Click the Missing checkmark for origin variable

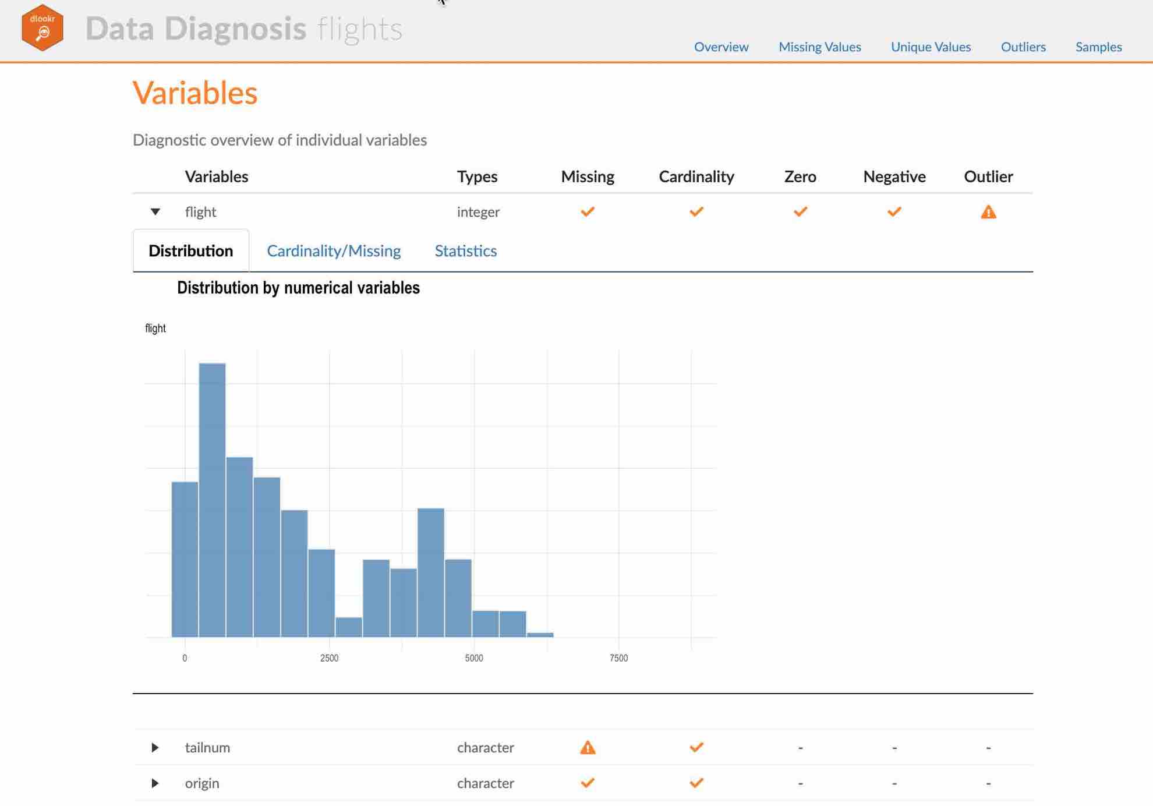(587, 783)
